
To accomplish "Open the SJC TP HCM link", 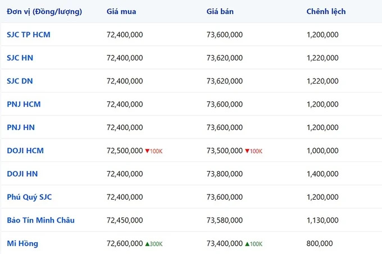I will 29,35.
